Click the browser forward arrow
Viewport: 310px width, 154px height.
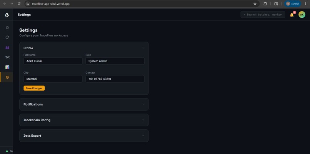(12, 4)
